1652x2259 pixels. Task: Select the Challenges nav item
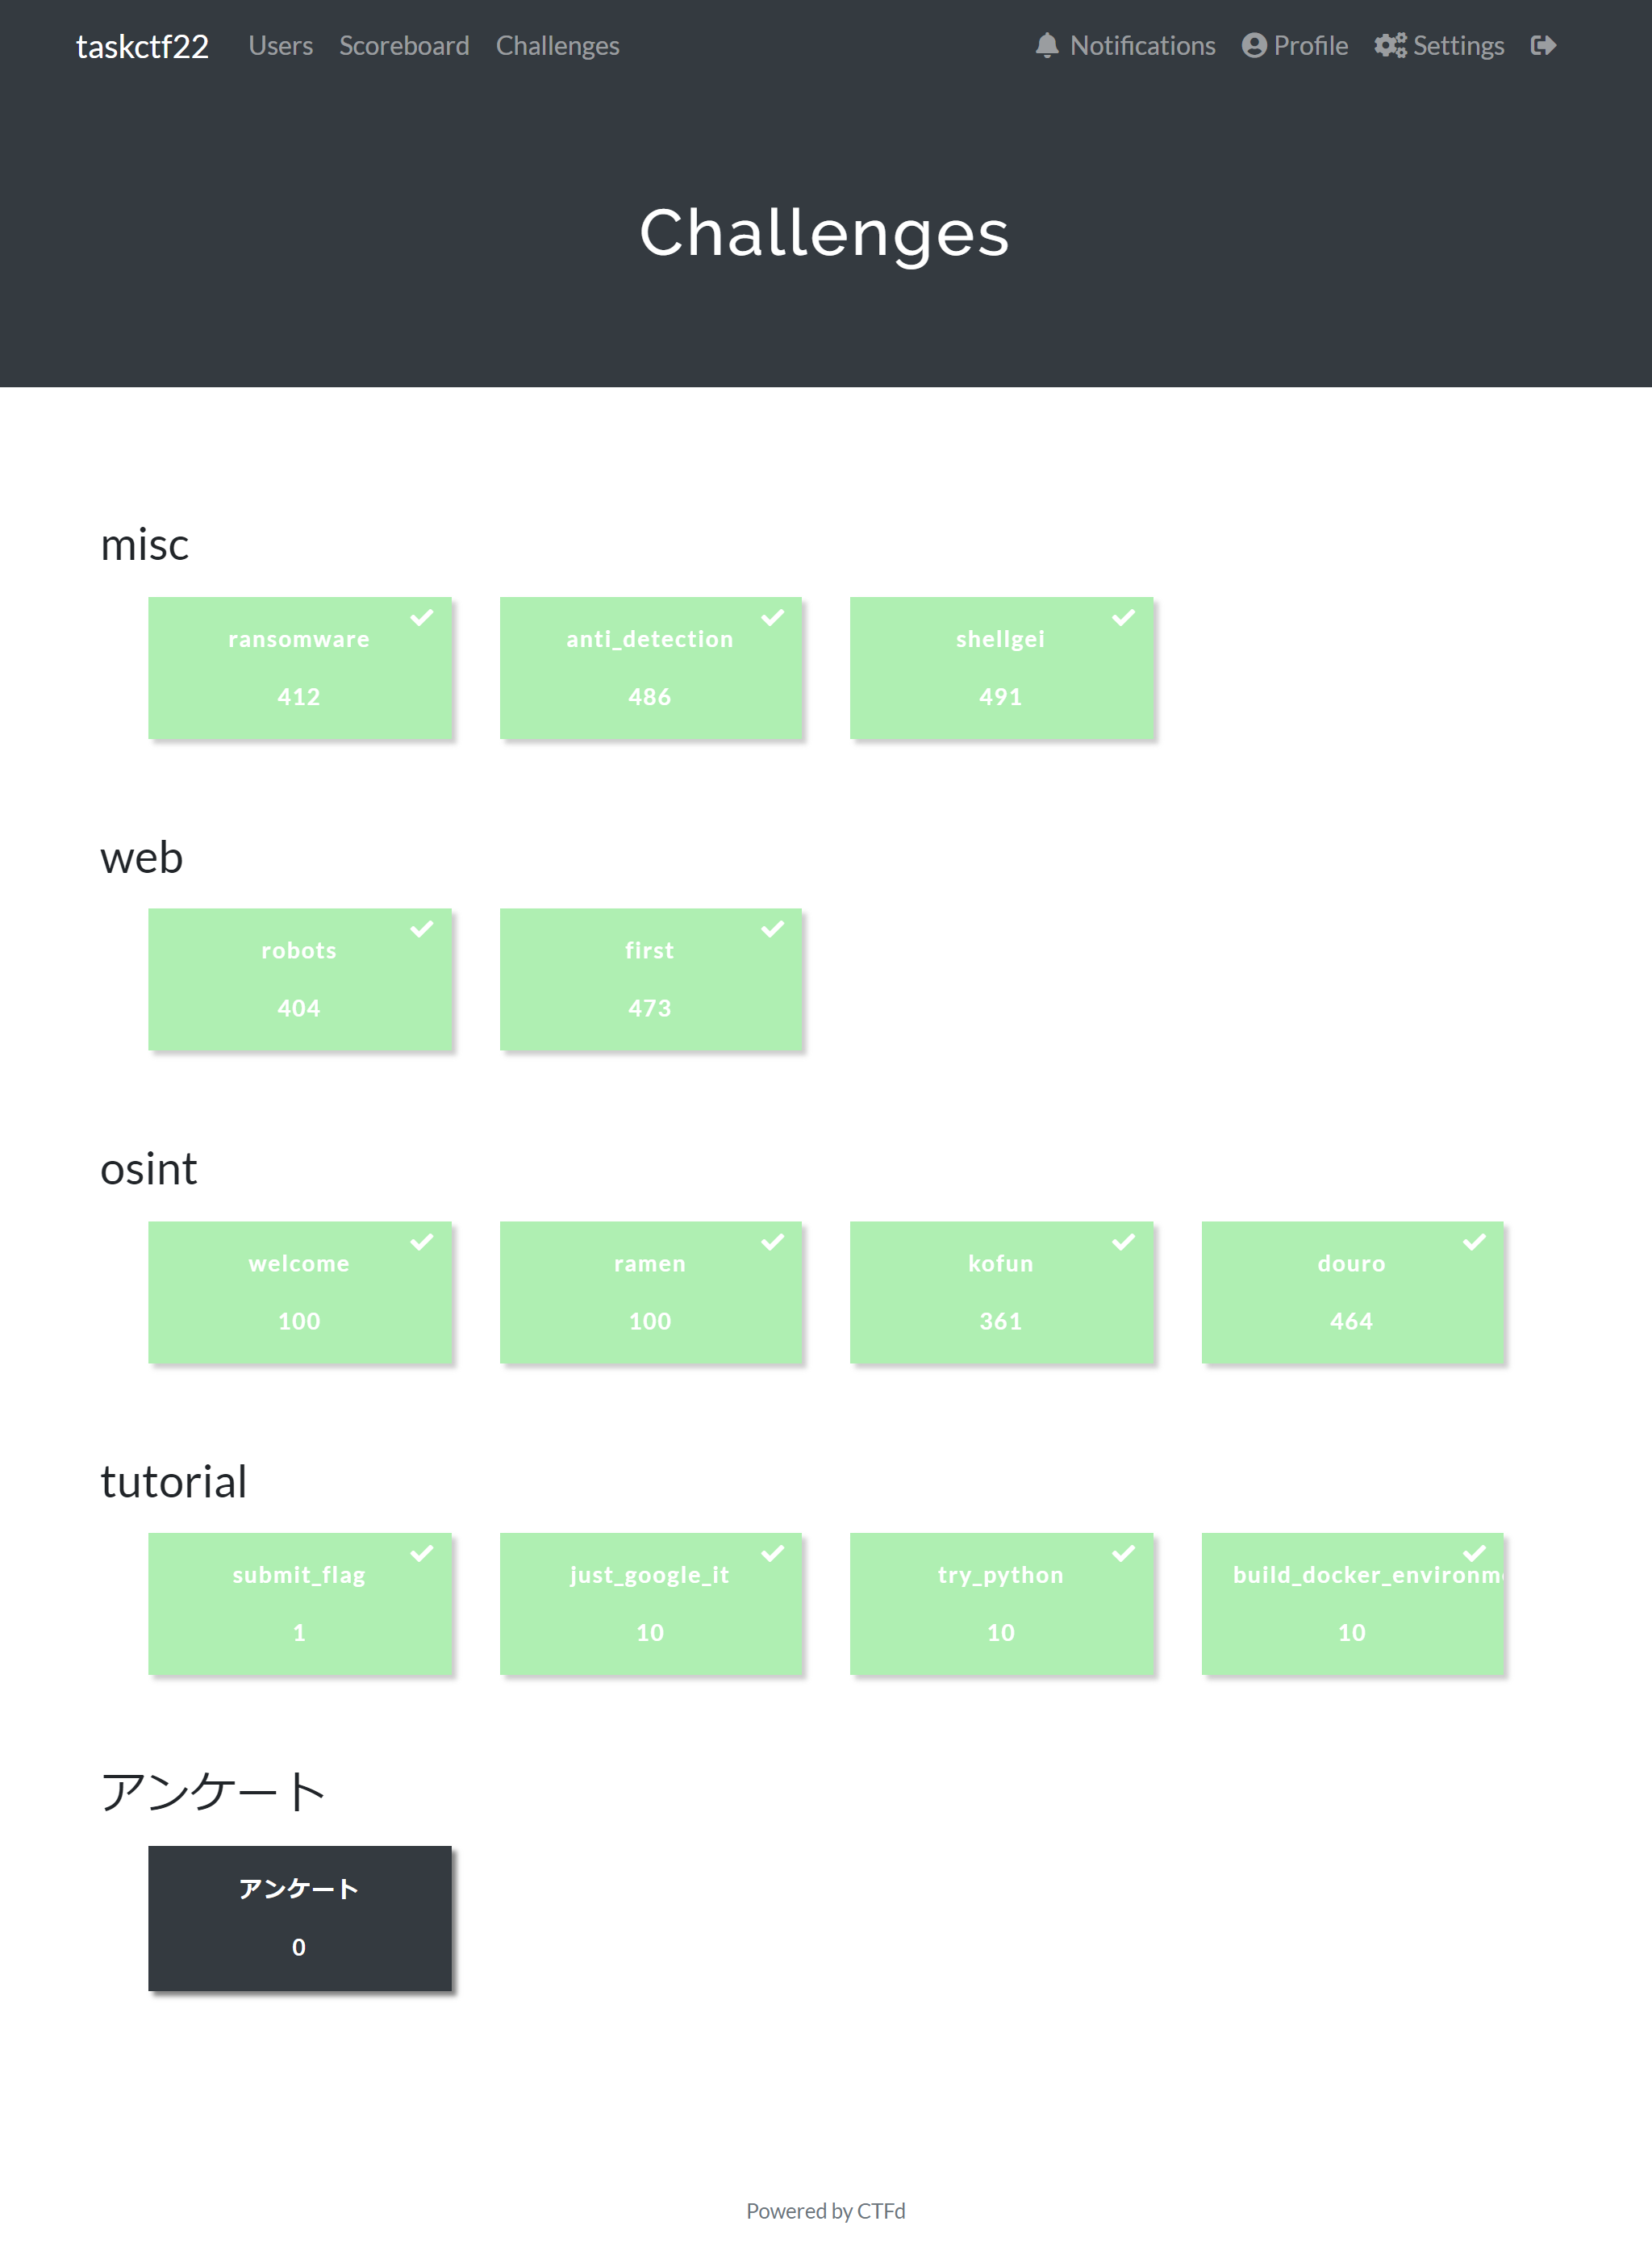pos(557,46)
